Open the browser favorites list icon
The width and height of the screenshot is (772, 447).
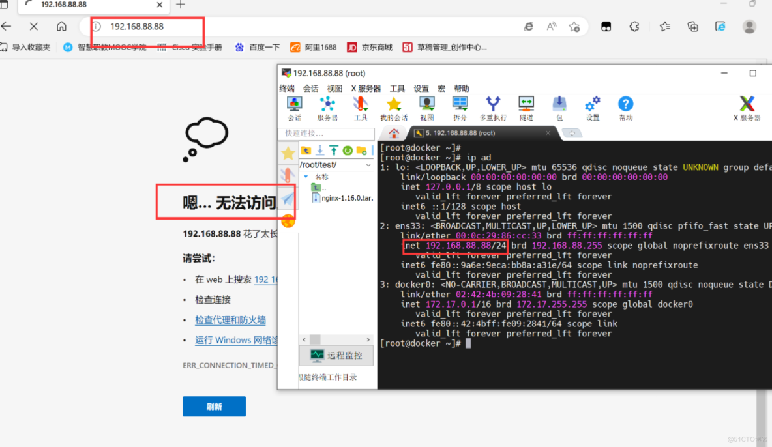(664, 27)
